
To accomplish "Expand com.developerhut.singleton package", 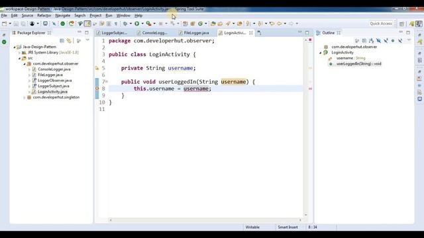I will [x=25, y=97].
